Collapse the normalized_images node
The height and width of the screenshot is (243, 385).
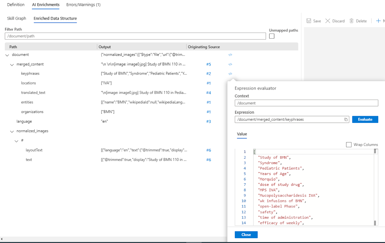pyautogui.click(x=12, y=131)
